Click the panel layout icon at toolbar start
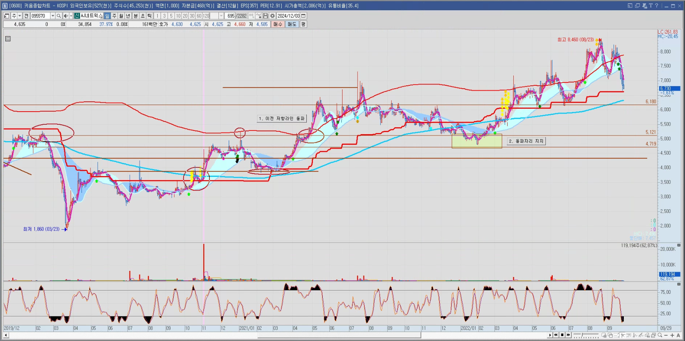This screenshot has height=341, width=685. [x=7, y=16]
